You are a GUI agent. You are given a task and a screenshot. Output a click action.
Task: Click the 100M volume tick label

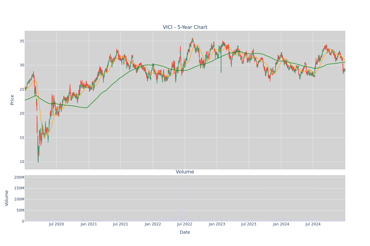tap(19, 199)
